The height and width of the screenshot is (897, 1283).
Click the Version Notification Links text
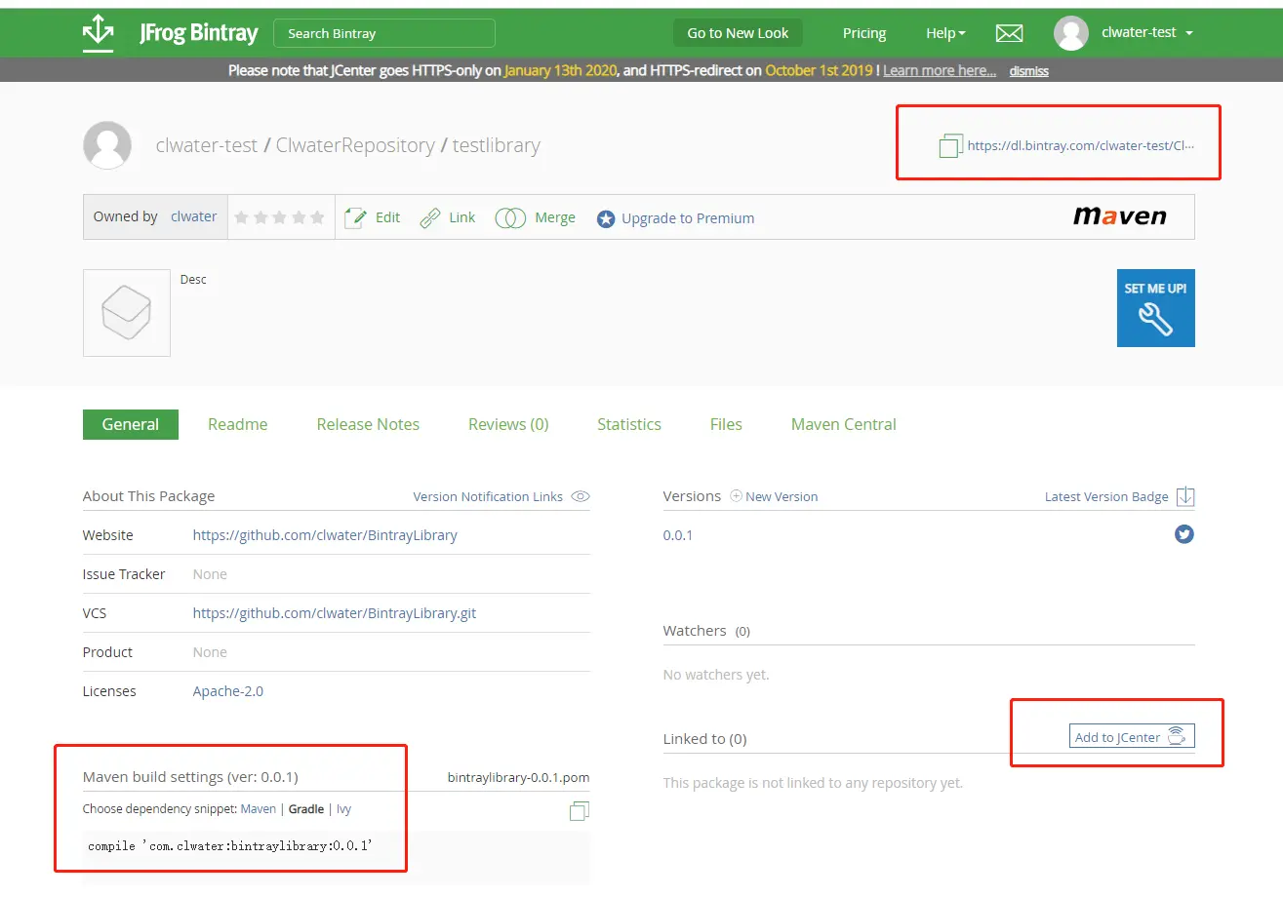pos(488,496)
